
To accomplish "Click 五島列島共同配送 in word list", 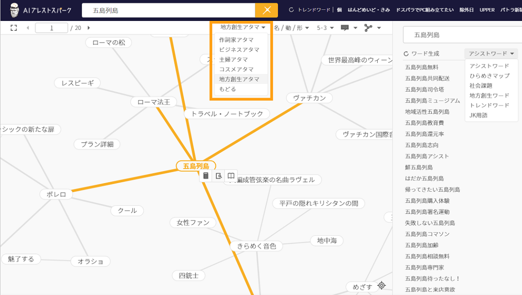I will tap(427, 78).
